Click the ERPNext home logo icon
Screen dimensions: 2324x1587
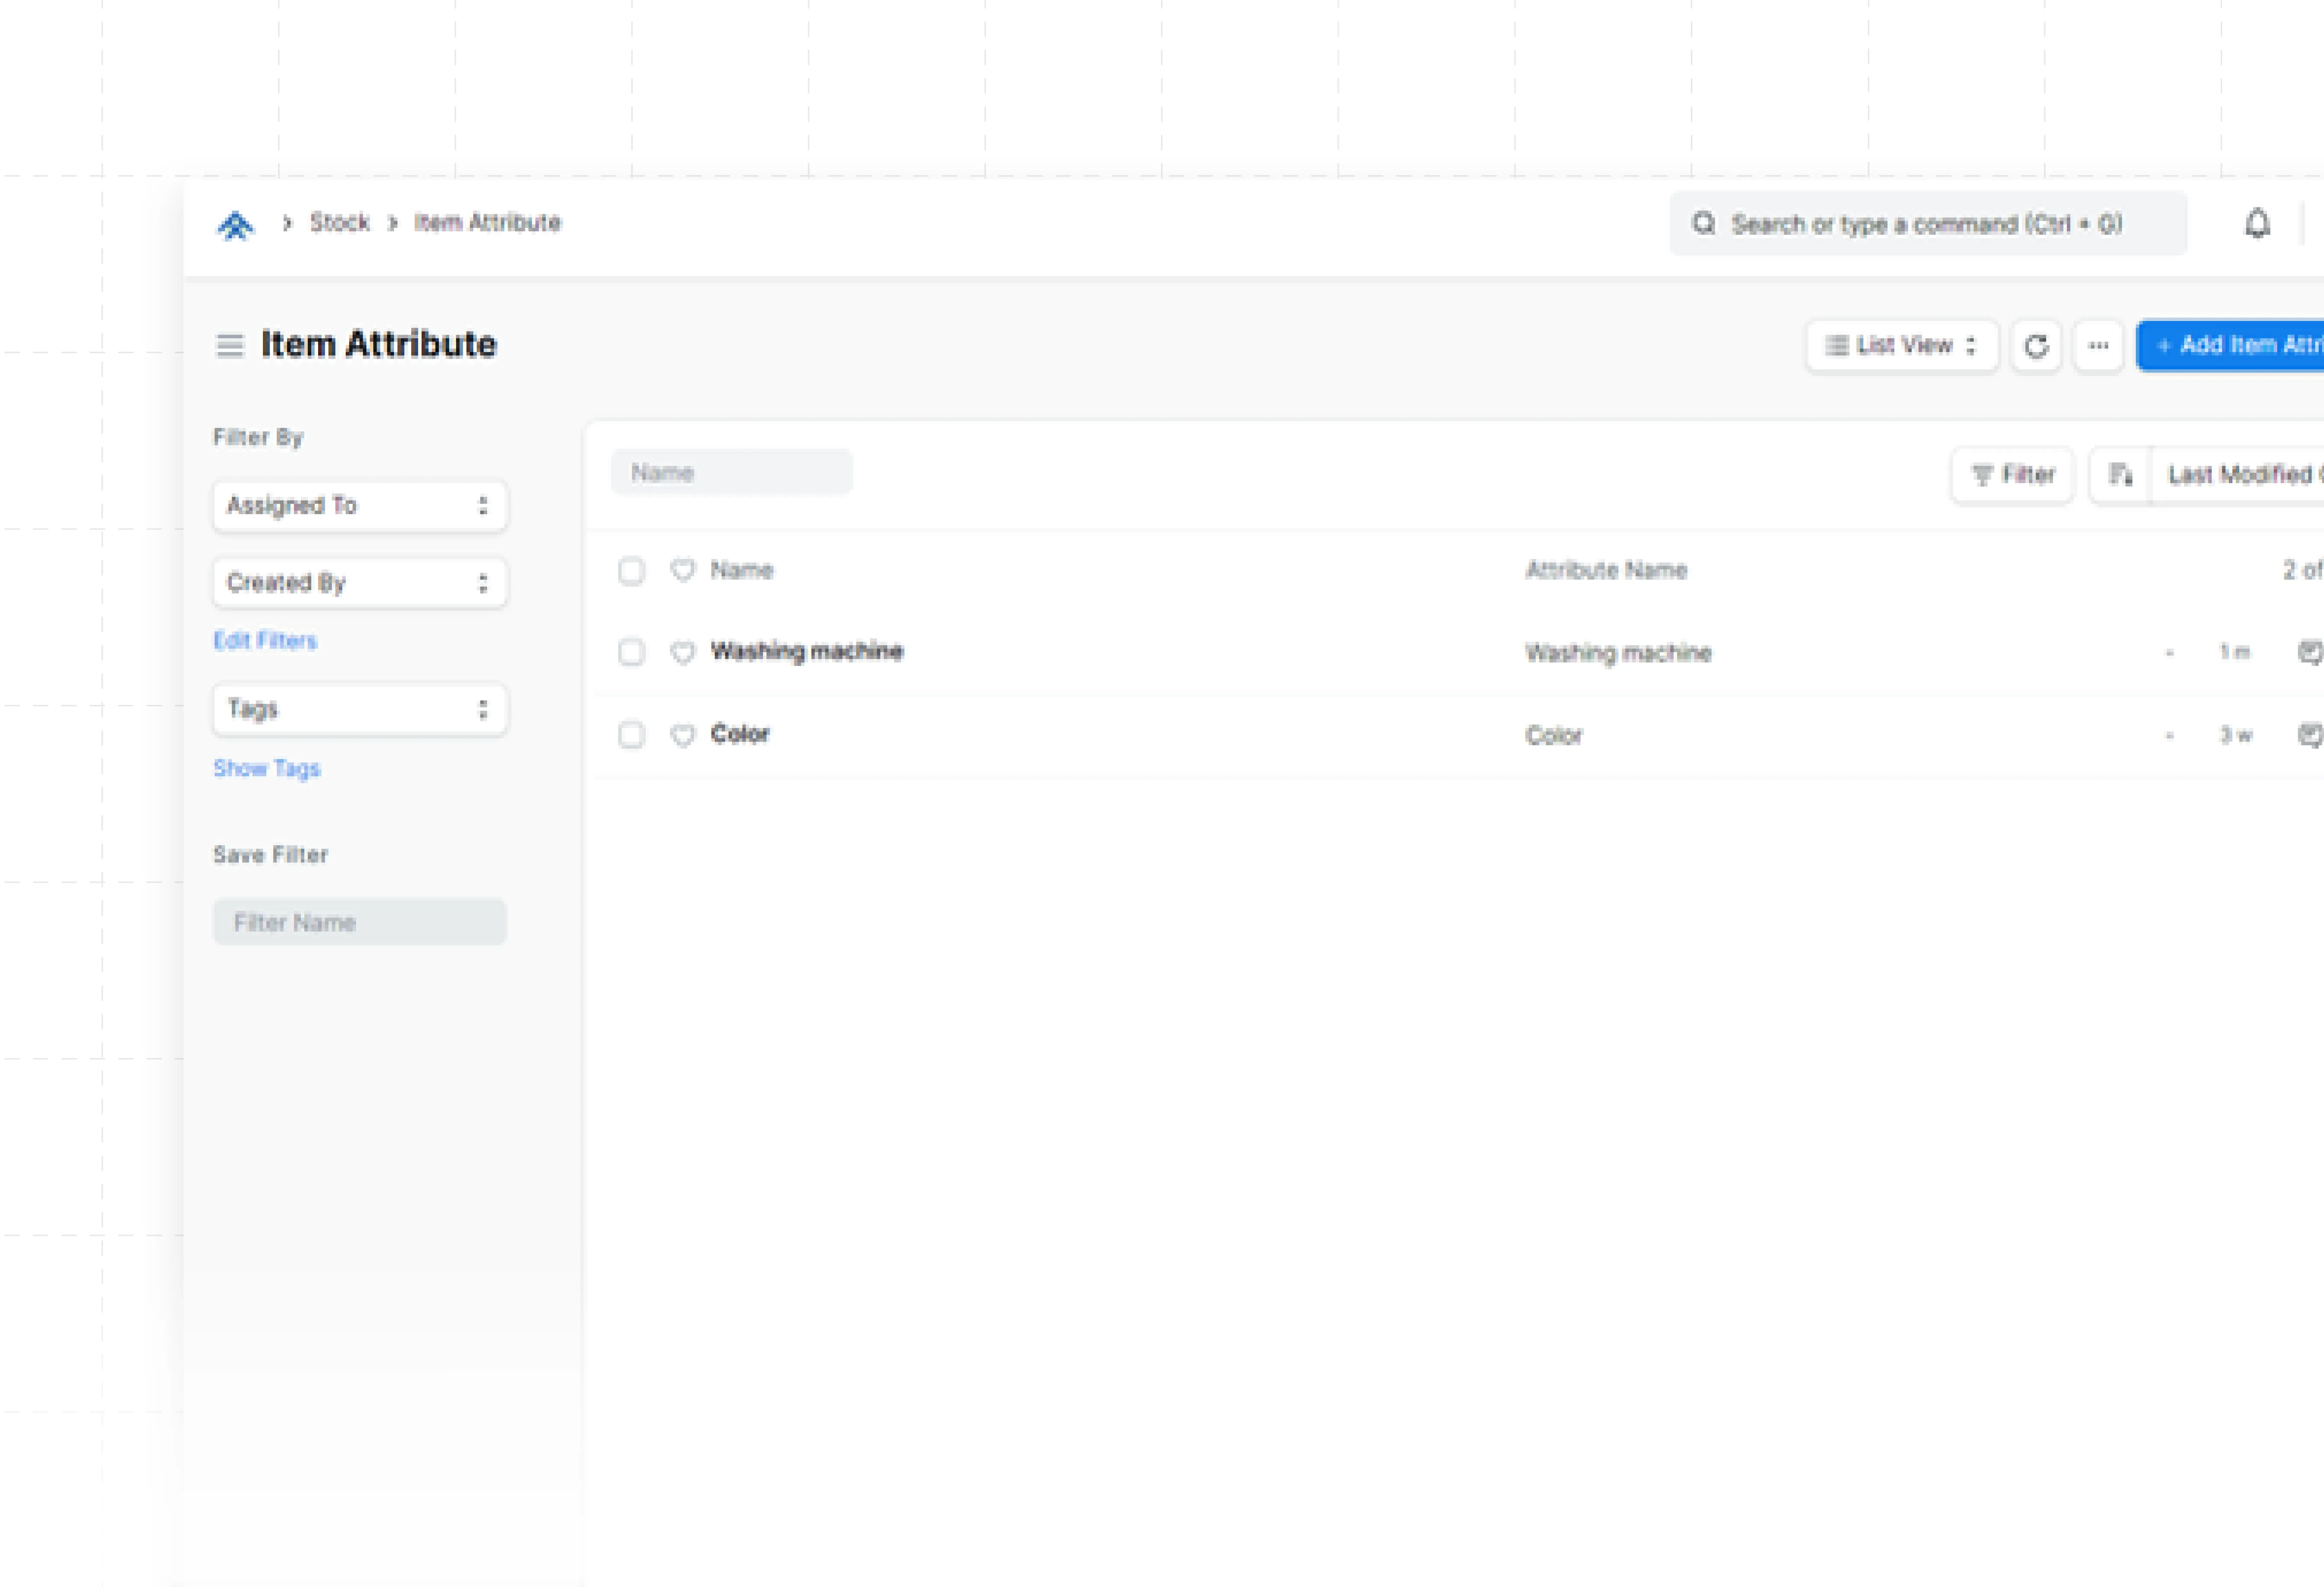click(x=236, y=225)
